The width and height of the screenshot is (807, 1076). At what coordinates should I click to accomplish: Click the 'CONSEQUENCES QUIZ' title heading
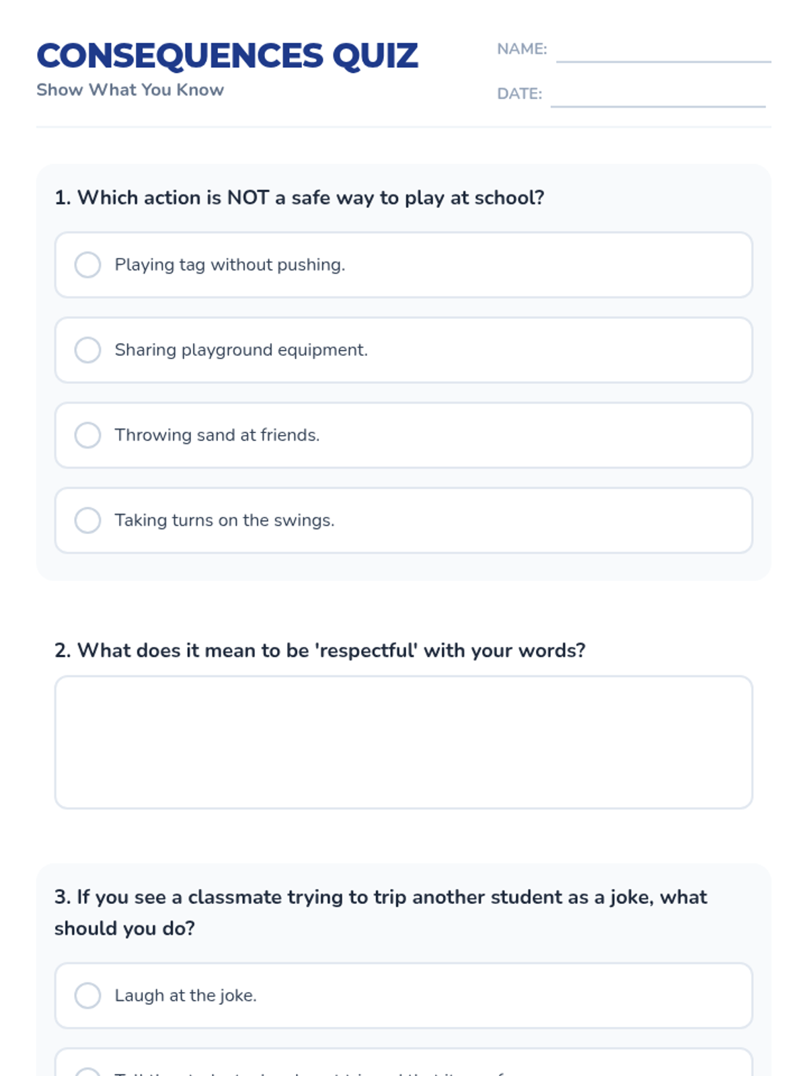[x=227, y=56]
